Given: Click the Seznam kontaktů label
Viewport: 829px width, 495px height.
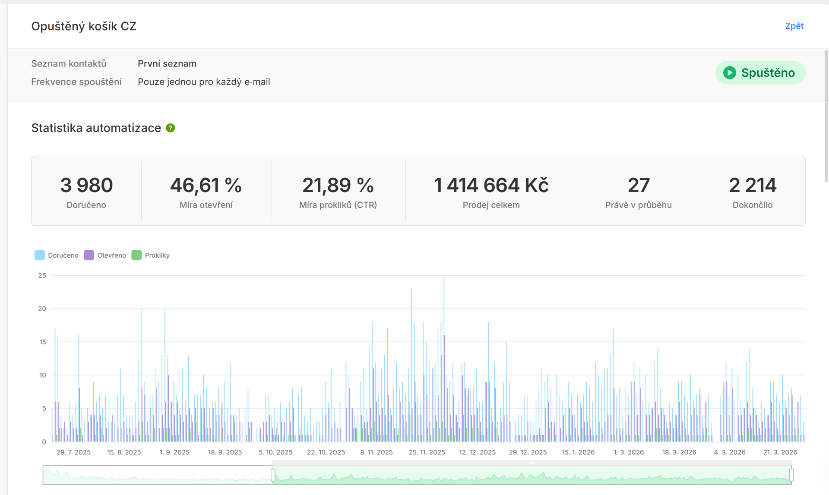Looking at the screenshot, I should (x=69, y=63).
